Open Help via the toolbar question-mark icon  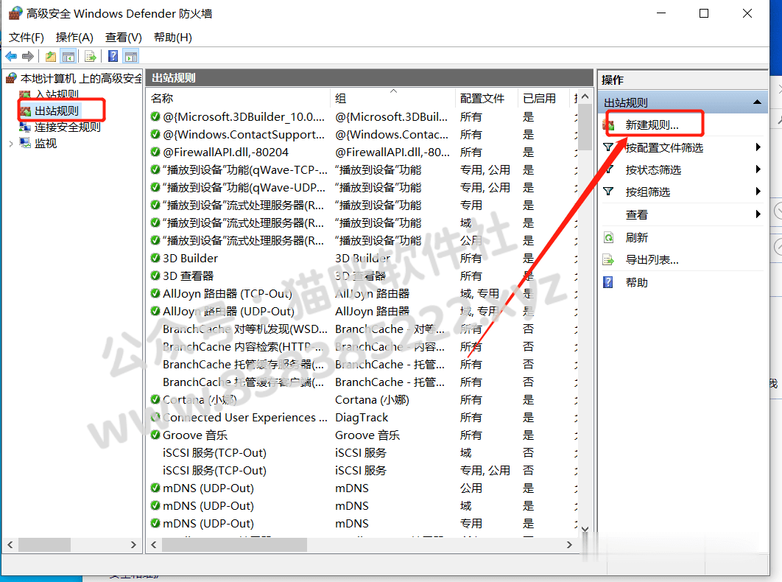[x=113, y=57]
